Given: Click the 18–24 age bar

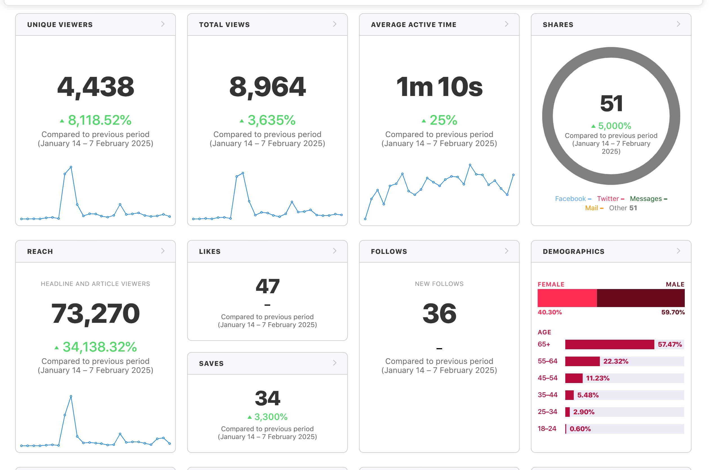Looking at the screenshot, I should [566, 429].
